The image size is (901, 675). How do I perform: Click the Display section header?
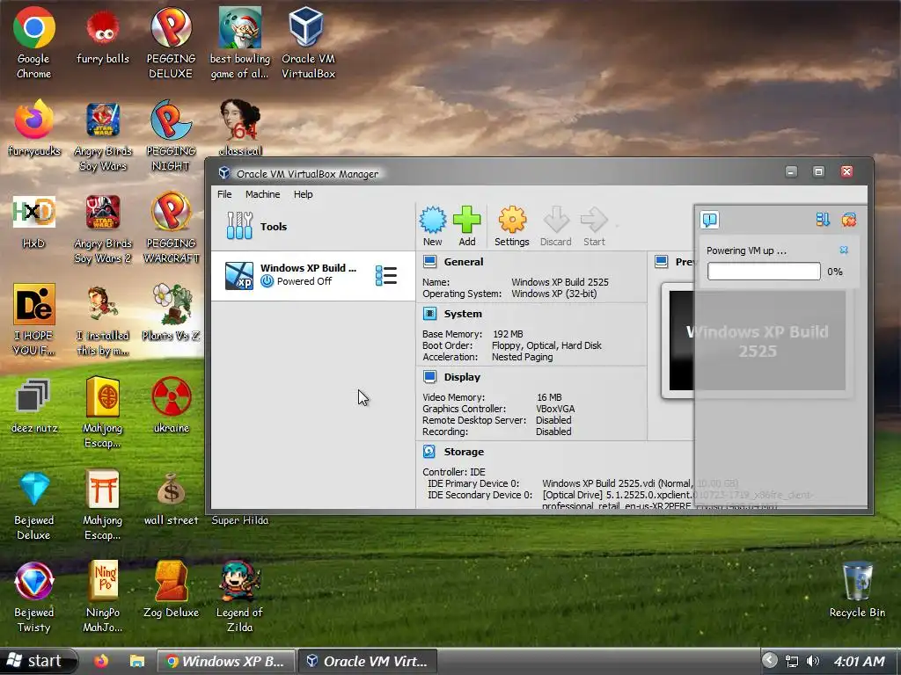pos(462,377)
